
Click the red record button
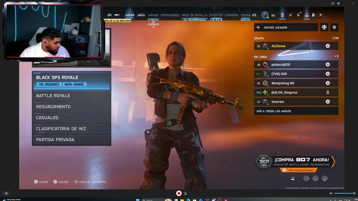(x=179, y=193)
